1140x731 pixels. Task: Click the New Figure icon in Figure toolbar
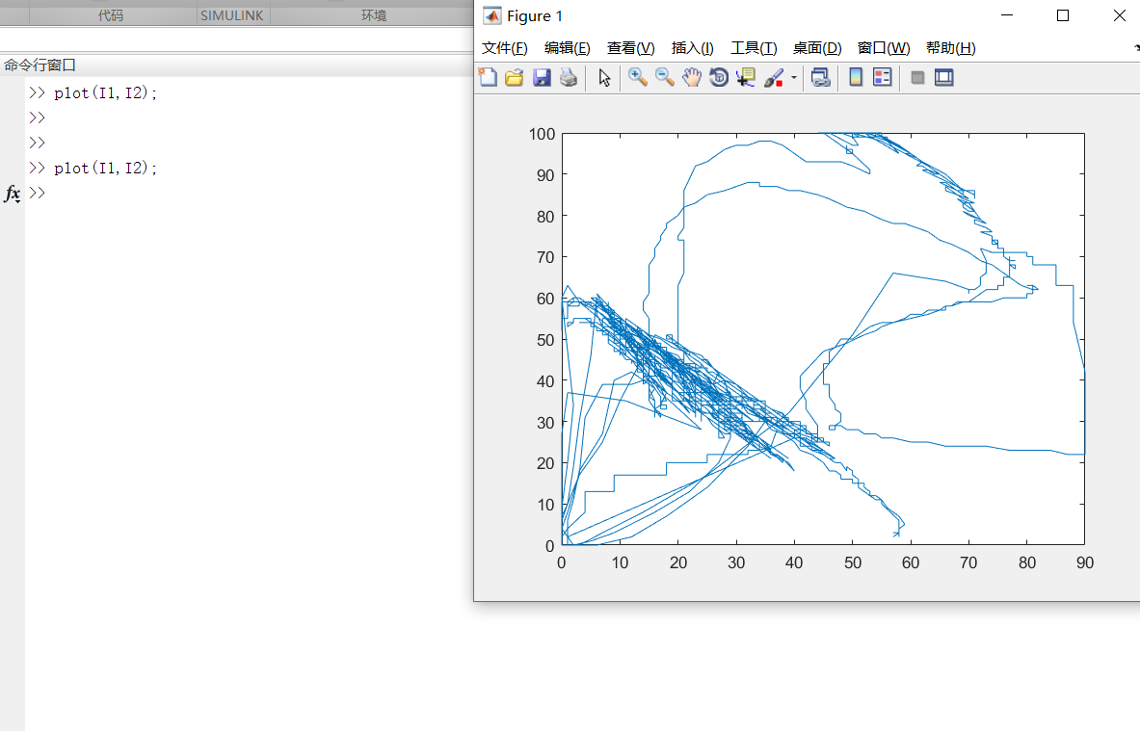click(488, 77)
